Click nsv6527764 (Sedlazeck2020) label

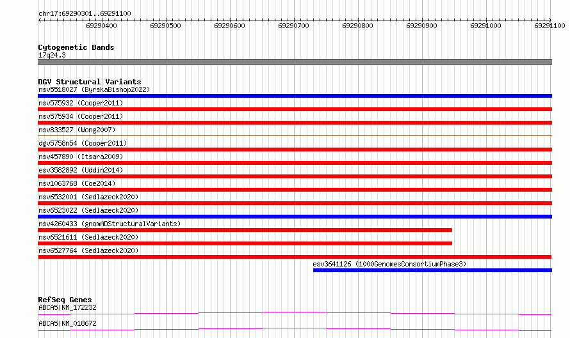(88, 250)
